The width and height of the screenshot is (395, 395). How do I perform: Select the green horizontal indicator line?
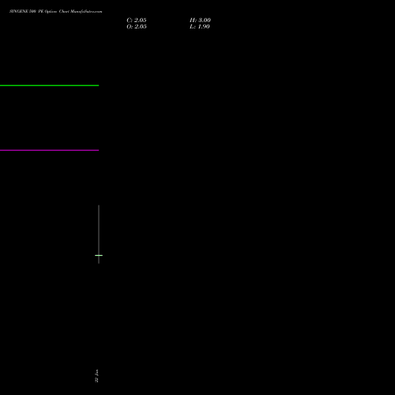pyautogui.click(x=49, y=85)
